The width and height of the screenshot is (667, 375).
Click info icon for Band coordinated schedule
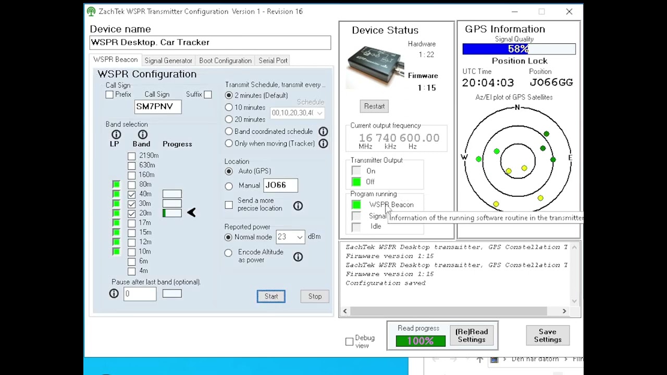[x=323, y=132]
